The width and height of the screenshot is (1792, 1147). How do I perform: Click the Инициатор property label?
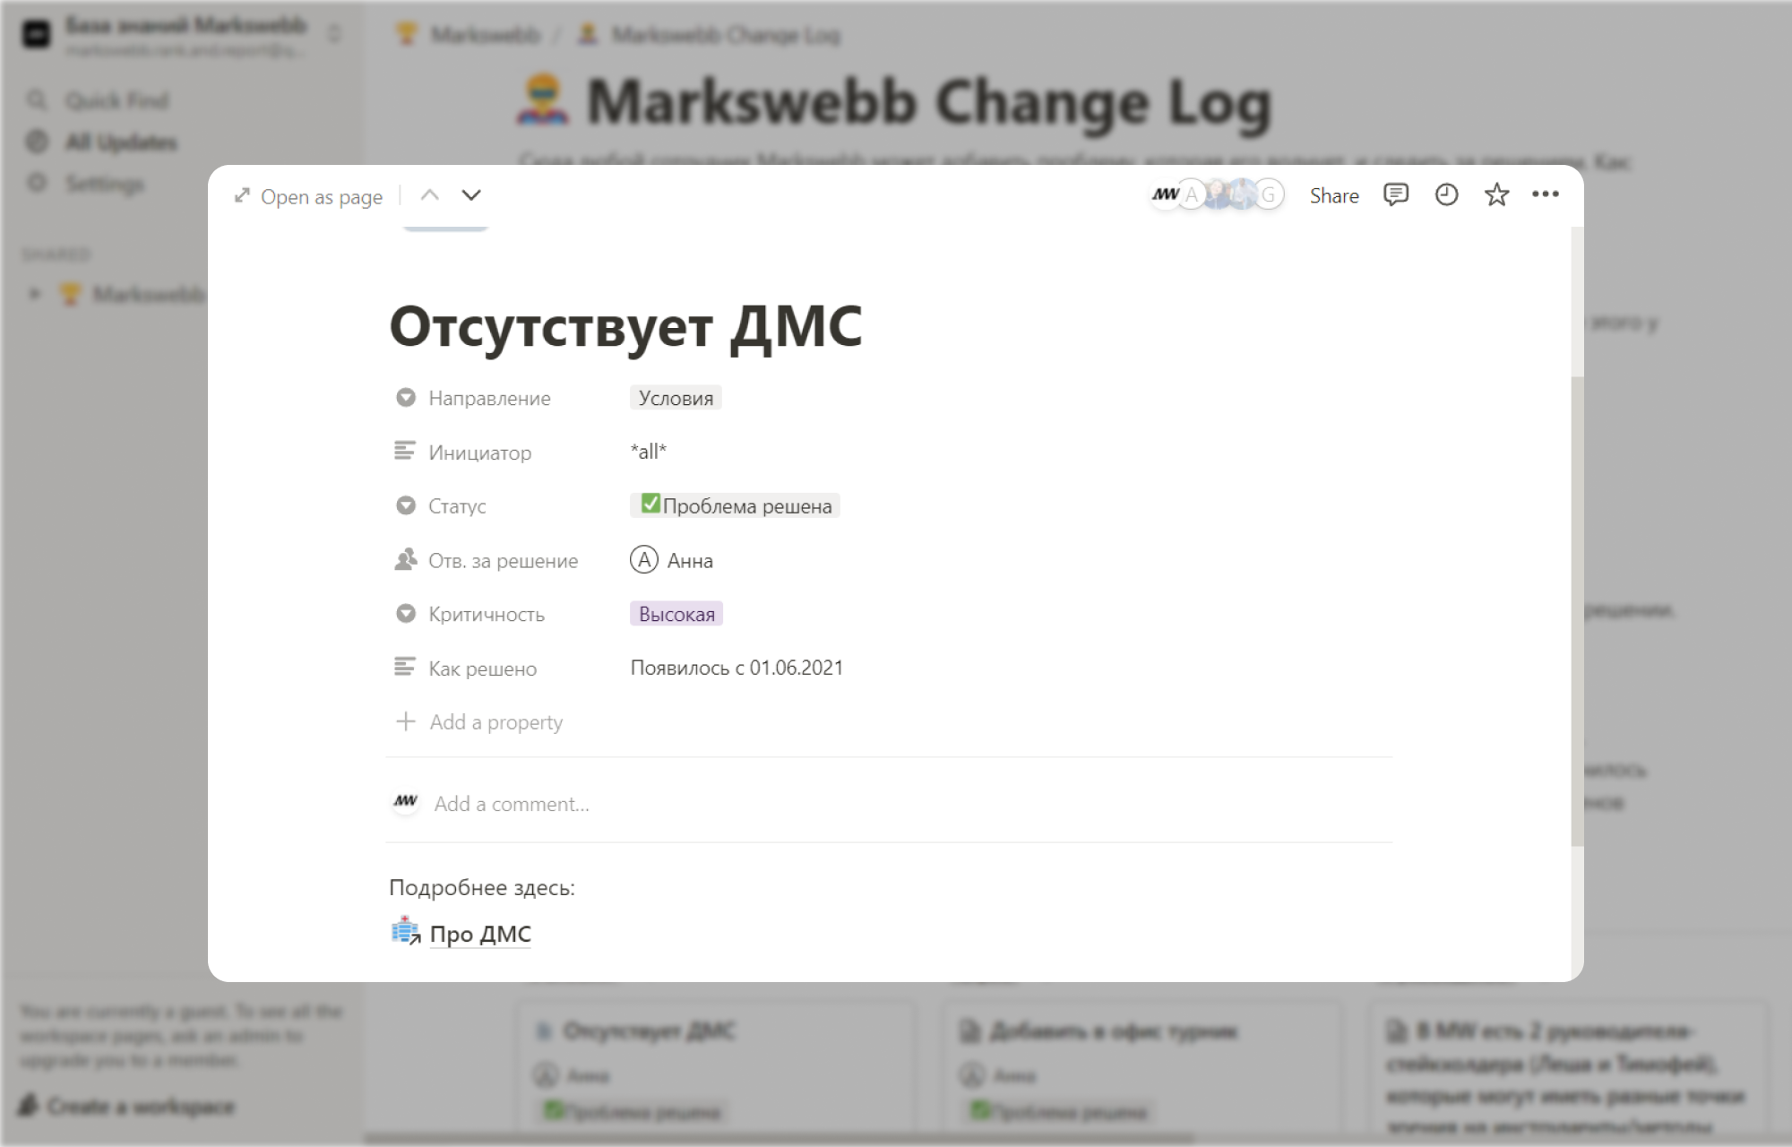479,453
